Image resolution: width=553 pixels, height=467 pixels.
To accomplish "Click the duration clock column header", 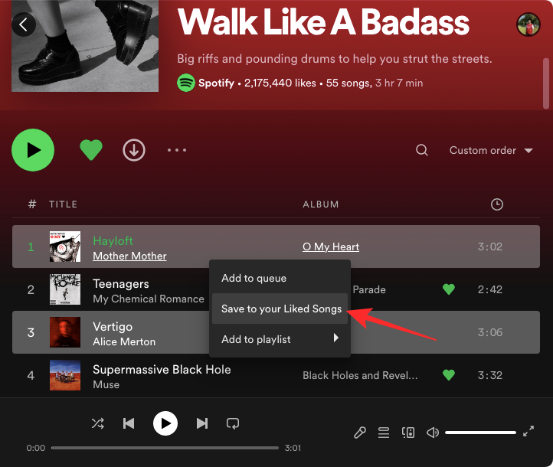I will click(x=497, y=204).
